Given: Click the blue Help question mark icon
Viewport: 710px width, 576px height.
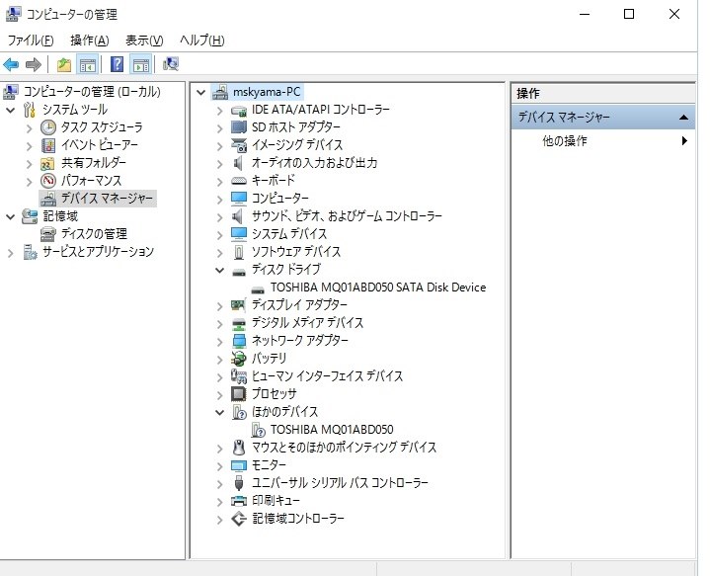Looking at the screenshot, I should pyautogui.click(x=117, y=64).
